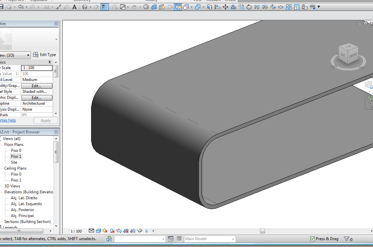Viewport: 373px width, 247px height.
Task: Toggle Thin Lines button in toolbar
Action: pyautogui.click(x=105, y=7)
